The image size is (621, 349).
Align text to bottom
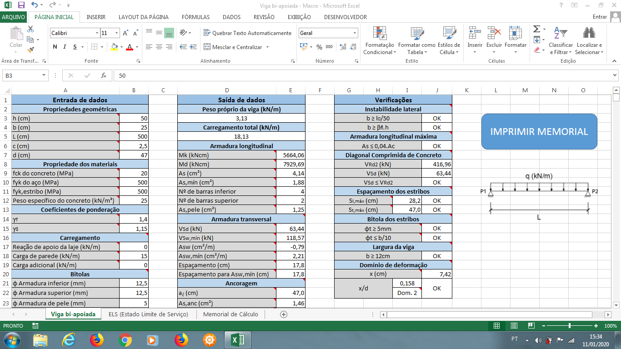point(169,33)
